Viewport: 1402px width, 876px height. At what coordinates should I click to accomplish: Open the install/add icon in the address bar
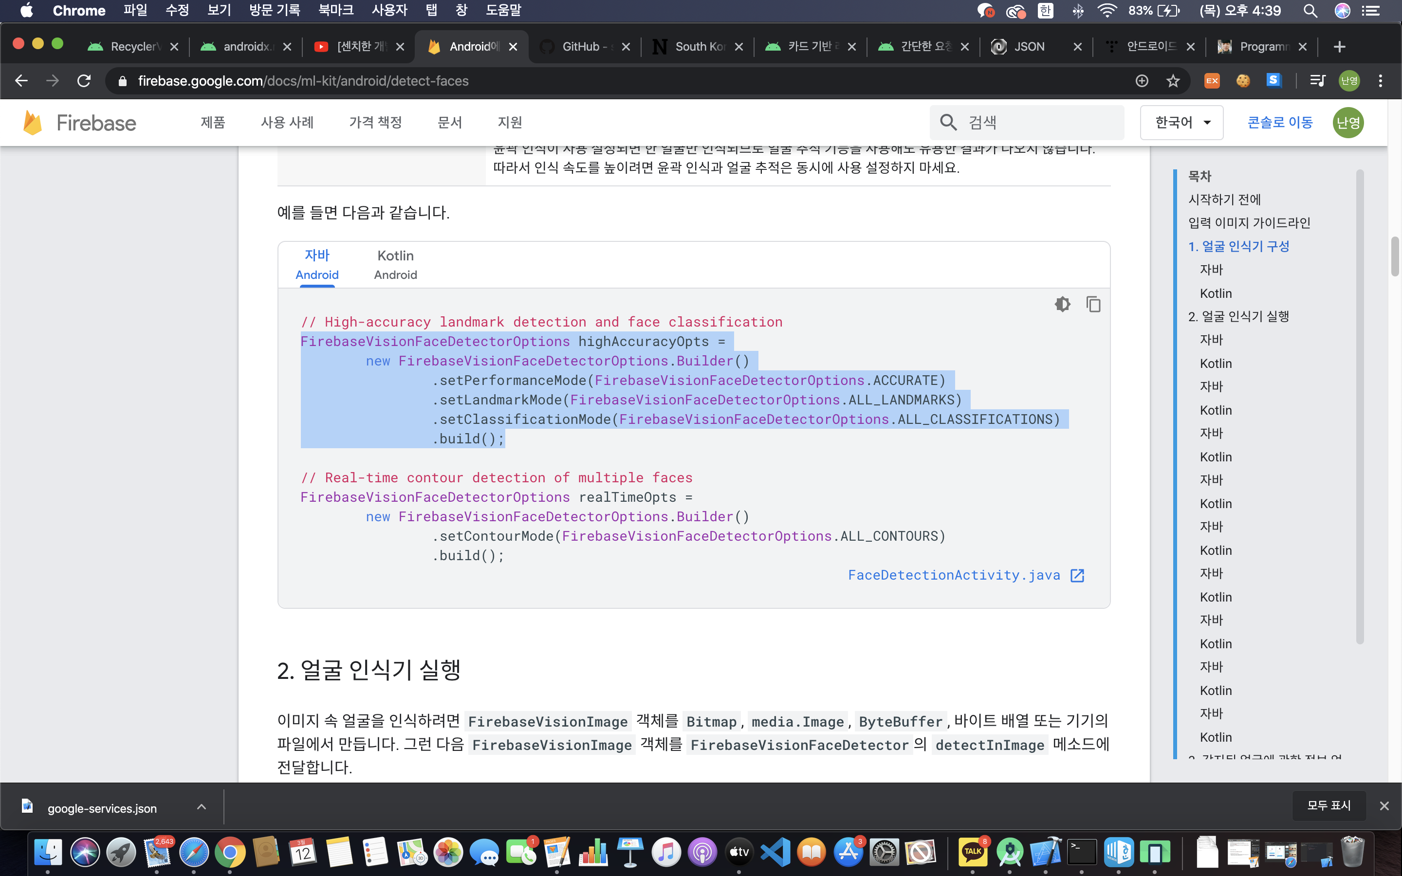1141,81
